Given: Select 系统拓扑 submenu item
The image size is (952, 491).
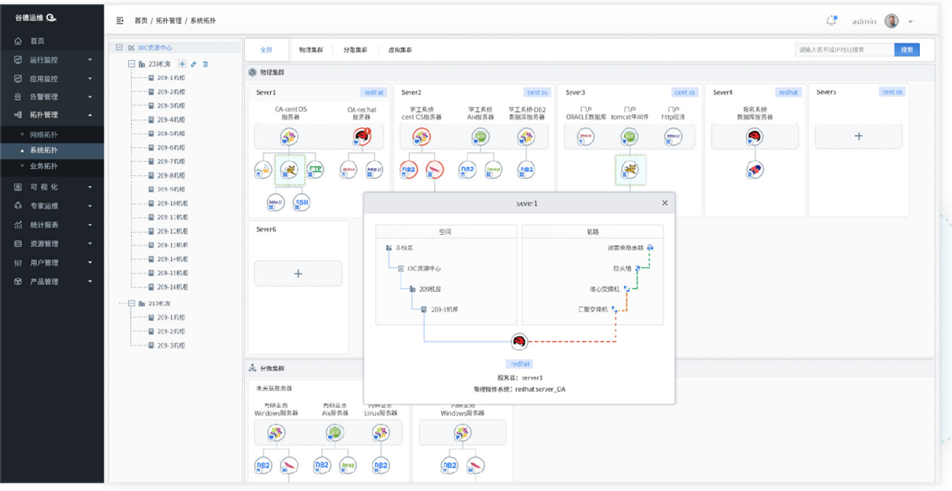Looking at the screenshot, I should pyautogui.click(x=52, y=150).
